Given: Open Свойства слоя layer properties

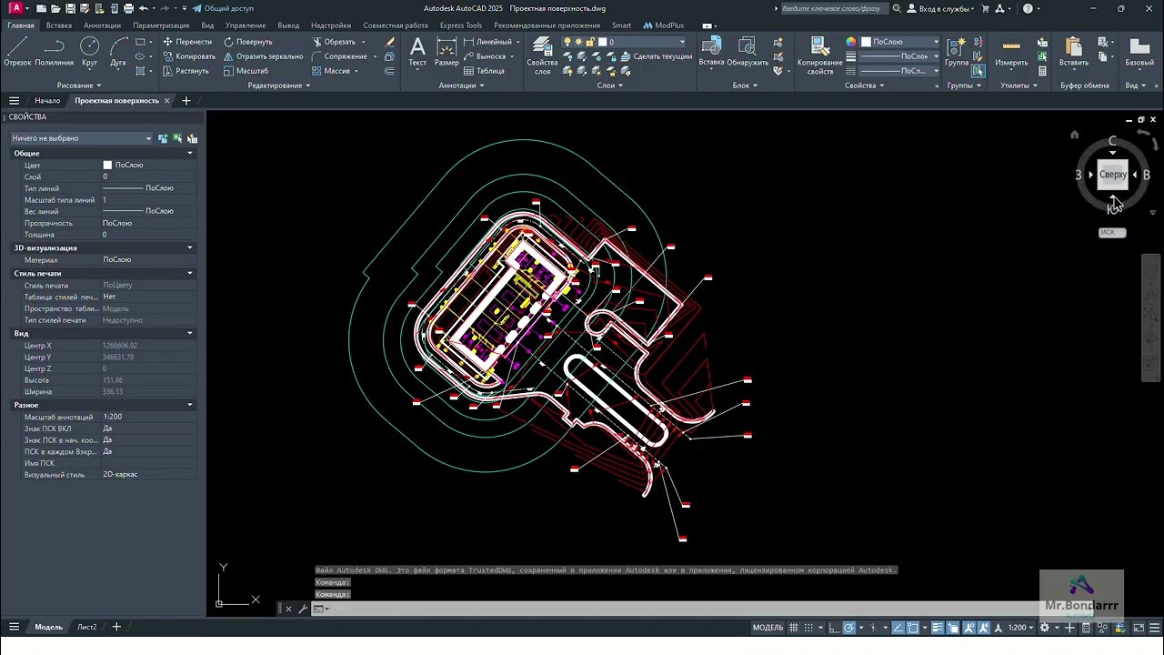Looking at the screenshot, I should tap(542, 56).
